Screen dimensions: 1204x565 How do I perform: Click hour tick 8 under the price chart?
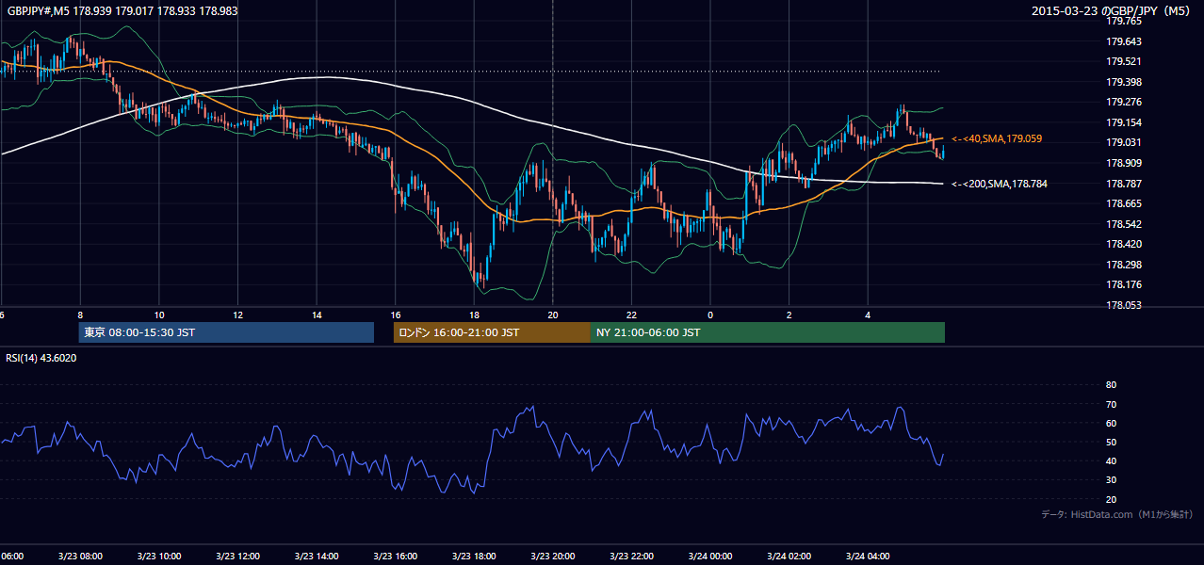(80, 315)
